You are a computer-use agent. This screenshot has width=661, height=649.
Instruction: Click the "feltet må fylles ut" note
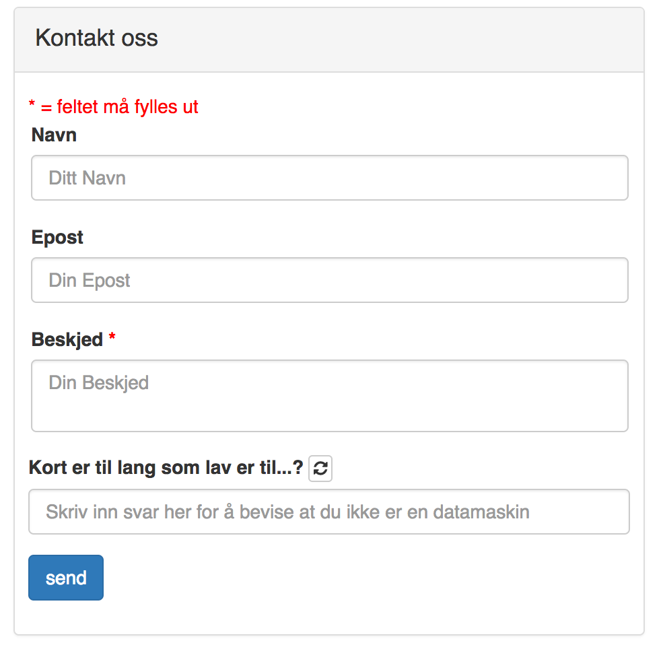(127, 107)
